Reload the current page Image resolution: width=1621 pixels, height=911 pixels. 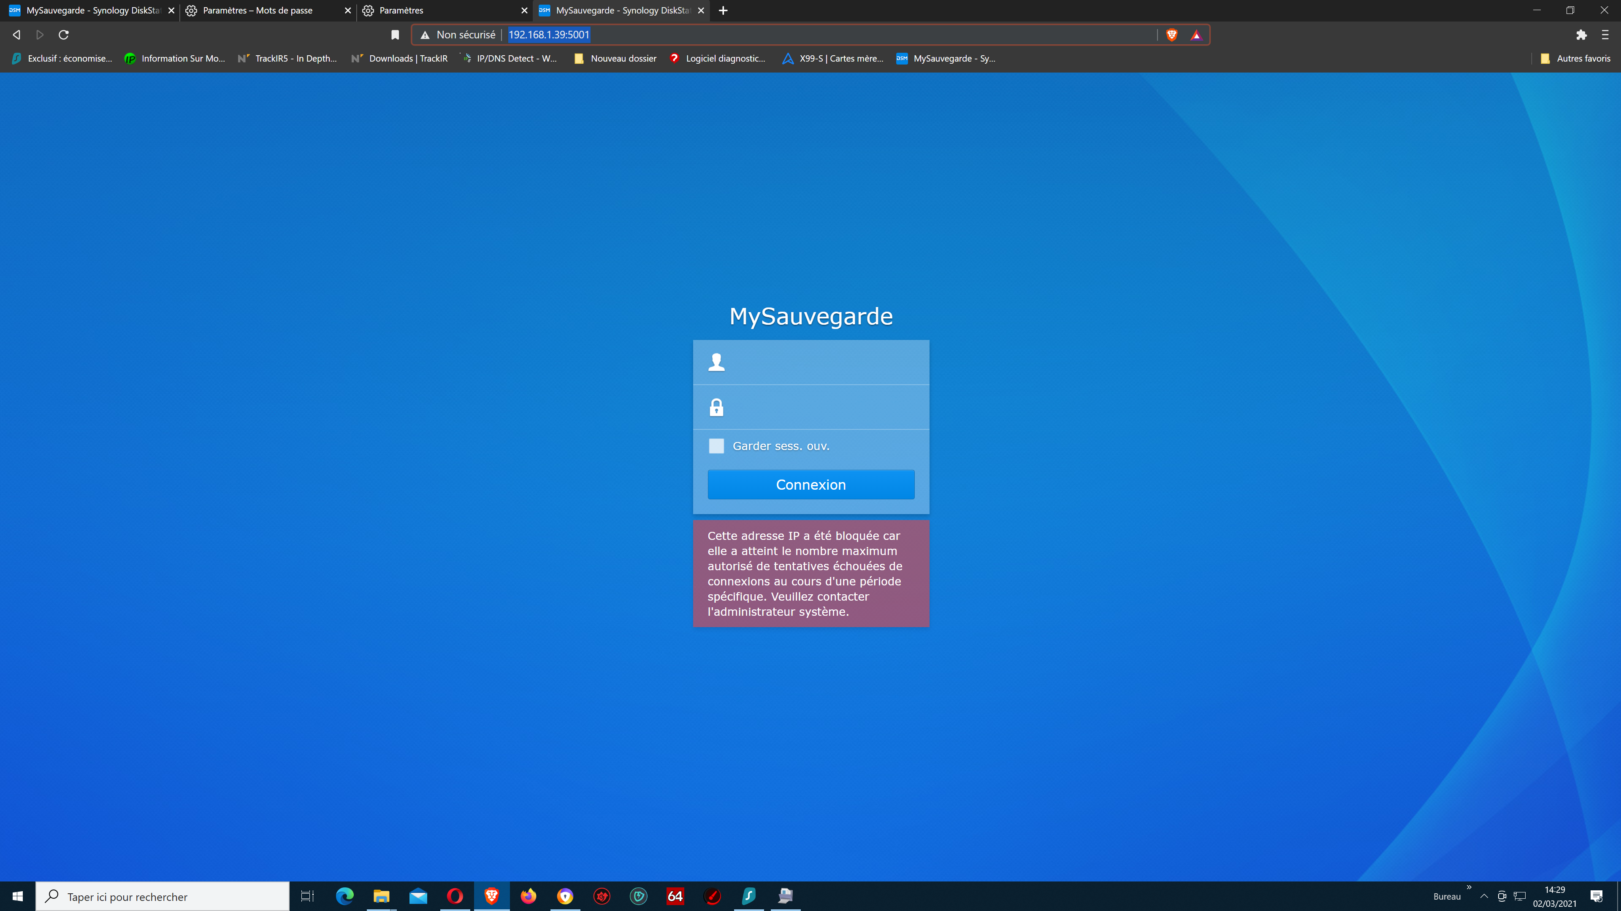click(x=64, y=35)
